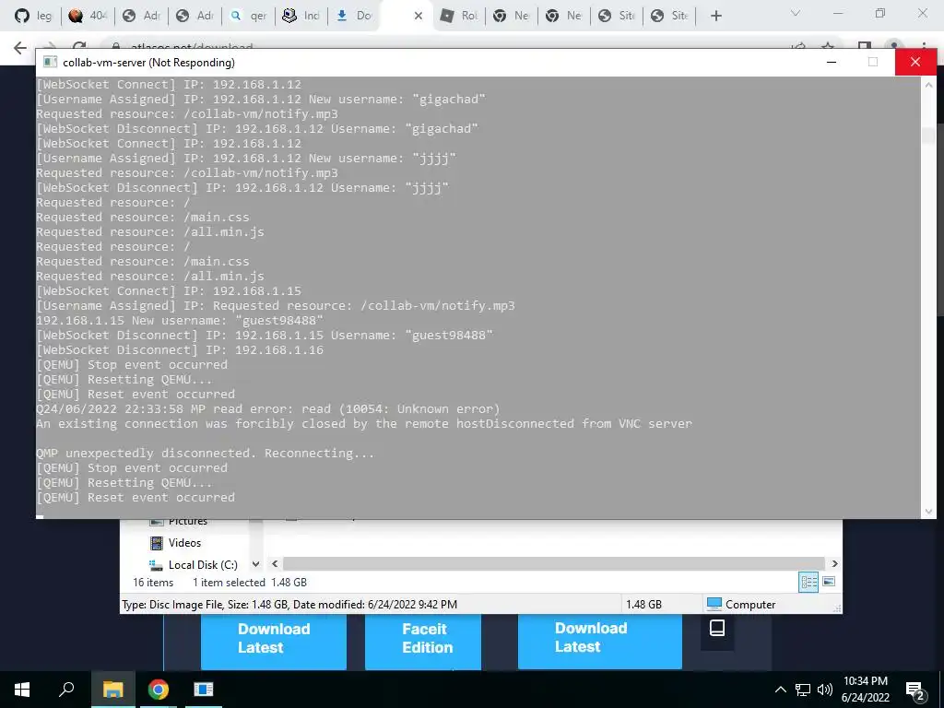Image resolution: width=944 pixels, height=708 pixels.
Task: Click the console vertical scrollbar thumb
Action: coord(927,136)
